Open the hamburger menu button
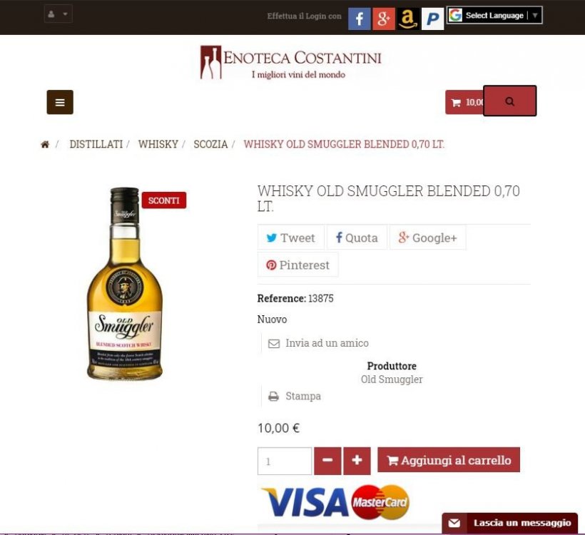The width and height of the screenshot is (585, 535). 60,102
